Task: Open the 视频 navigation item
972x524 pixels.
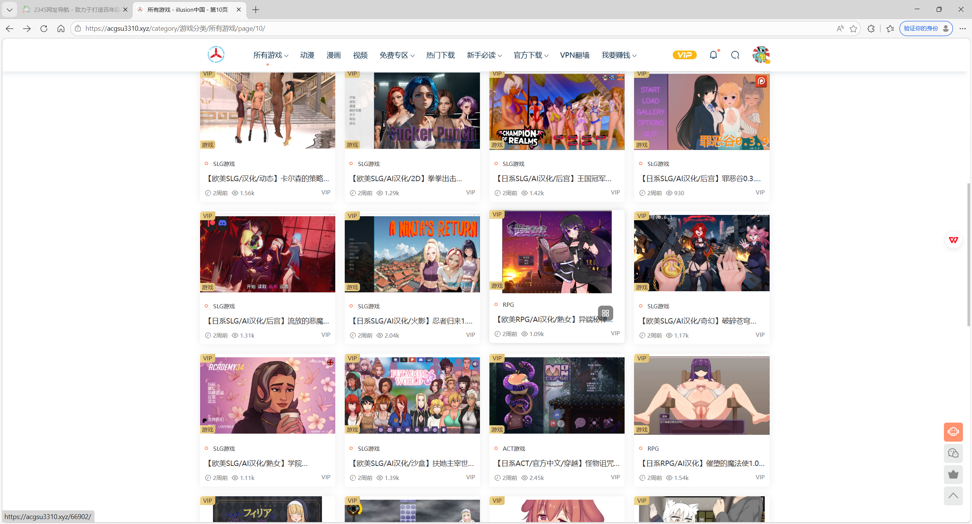Action: pyautogui.click(x=360, y=55)
